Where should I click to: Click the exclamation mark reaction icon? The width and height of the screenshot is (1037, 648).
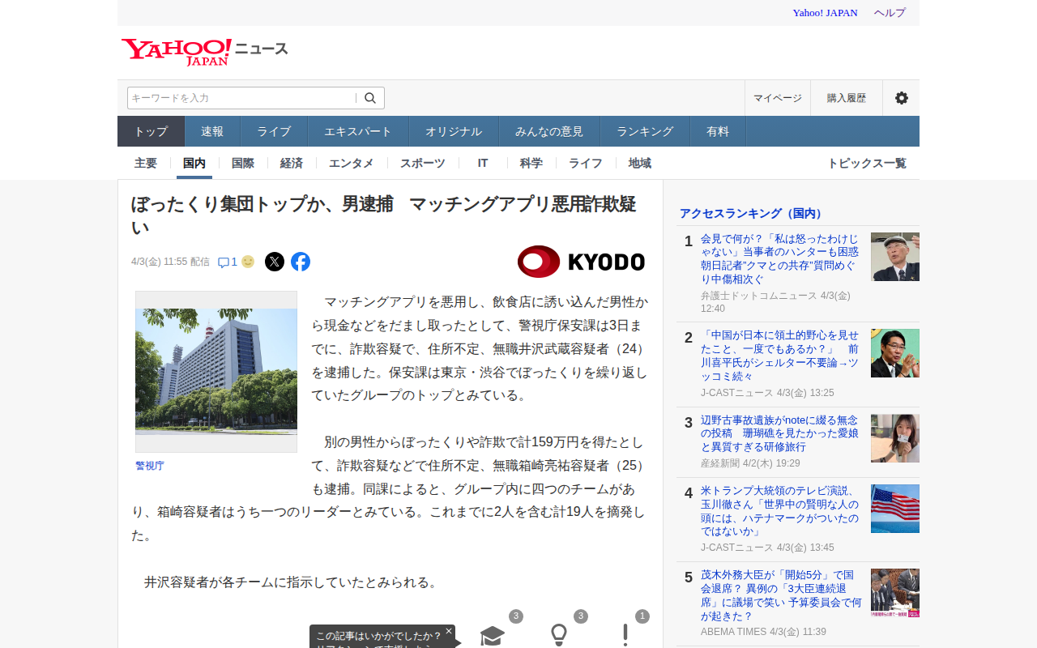(x=625, y=636)
